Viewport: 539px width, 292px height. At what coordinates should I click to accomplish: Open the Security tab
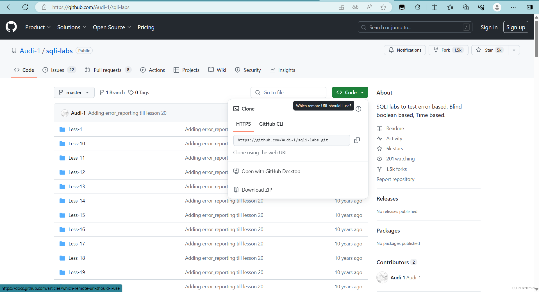[x=248, y=70]
